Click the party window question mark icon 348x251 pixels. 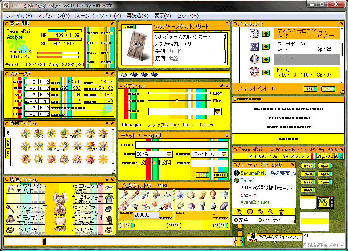point(260,212)
